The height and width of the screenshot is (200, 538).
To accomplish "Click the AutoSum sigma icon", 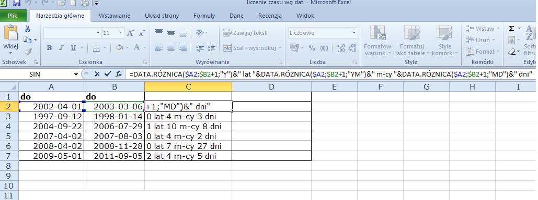I will click(511, 29).
